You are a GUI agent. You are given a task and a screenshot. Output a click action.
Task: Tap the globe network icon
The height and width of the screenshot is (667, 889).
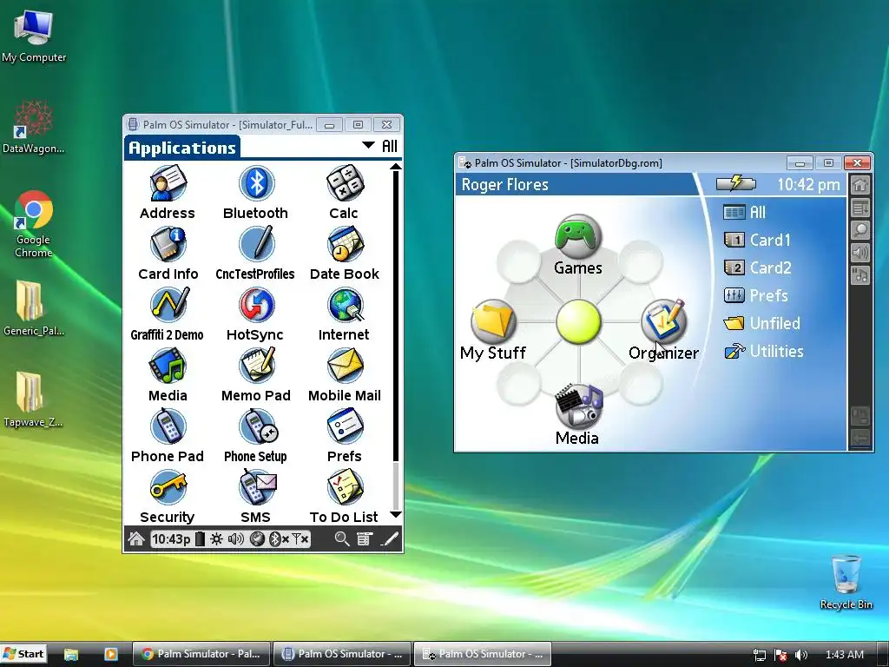pyautogui.click(x=257, y=538)
